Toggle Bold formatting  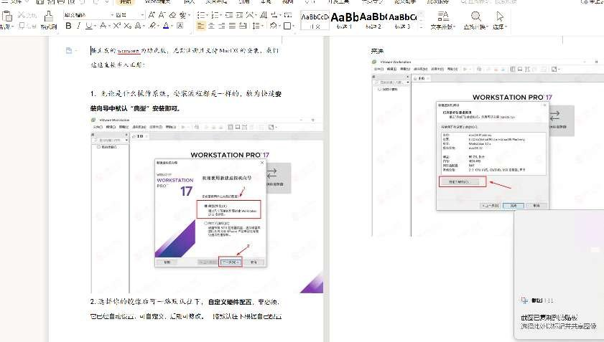(x=68, y=26)
